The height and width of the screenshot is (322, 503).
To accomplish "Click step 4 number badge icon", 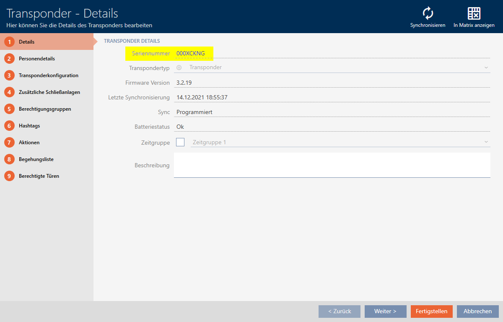I will click(x=9, y=92).
